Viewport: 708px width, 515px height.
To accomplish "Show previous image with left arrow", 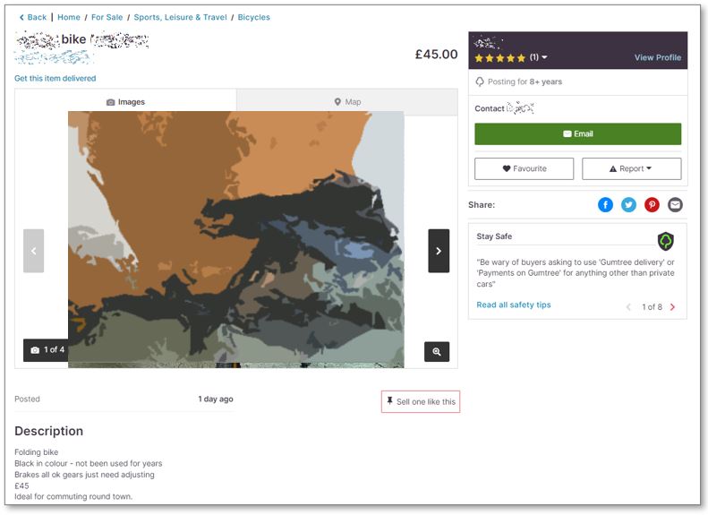I will click(x=33, y=251).
